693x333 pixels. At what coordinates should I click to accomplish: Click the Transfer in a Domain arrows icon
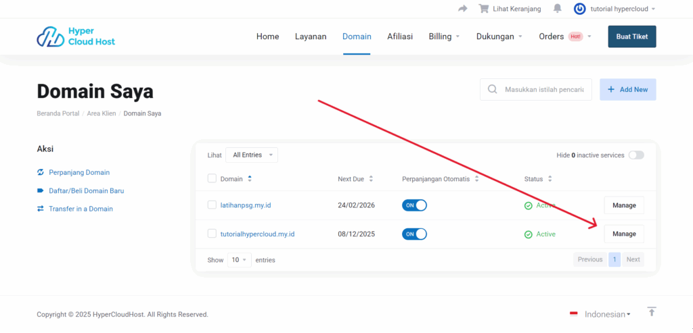pyautogui.click(x=41, y=209)
